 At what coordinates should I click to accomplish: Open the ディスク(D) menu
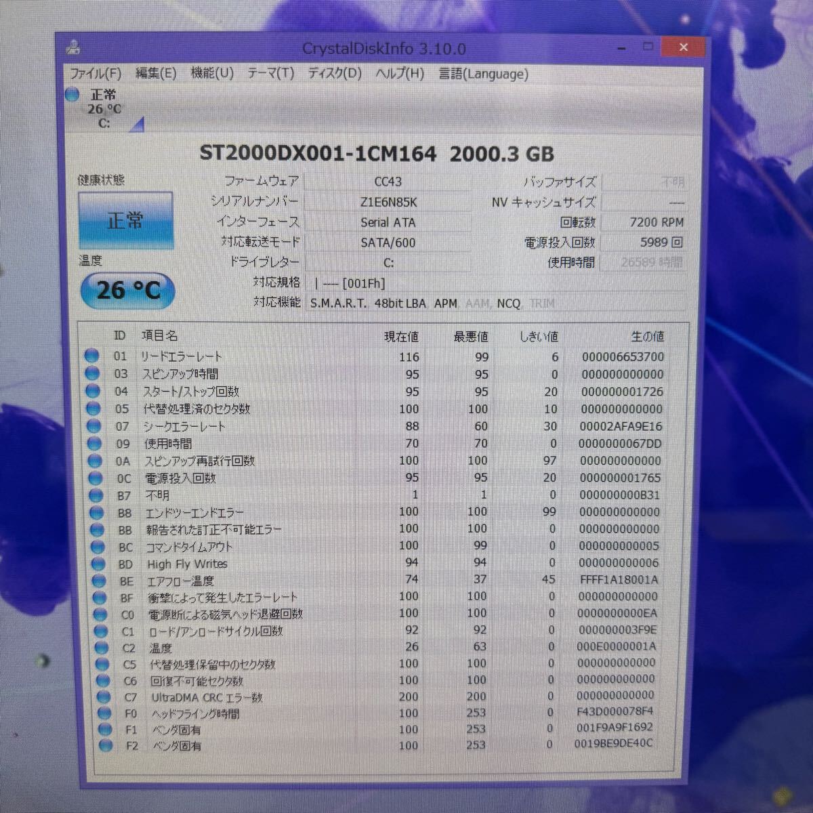[x=335, y=75]
